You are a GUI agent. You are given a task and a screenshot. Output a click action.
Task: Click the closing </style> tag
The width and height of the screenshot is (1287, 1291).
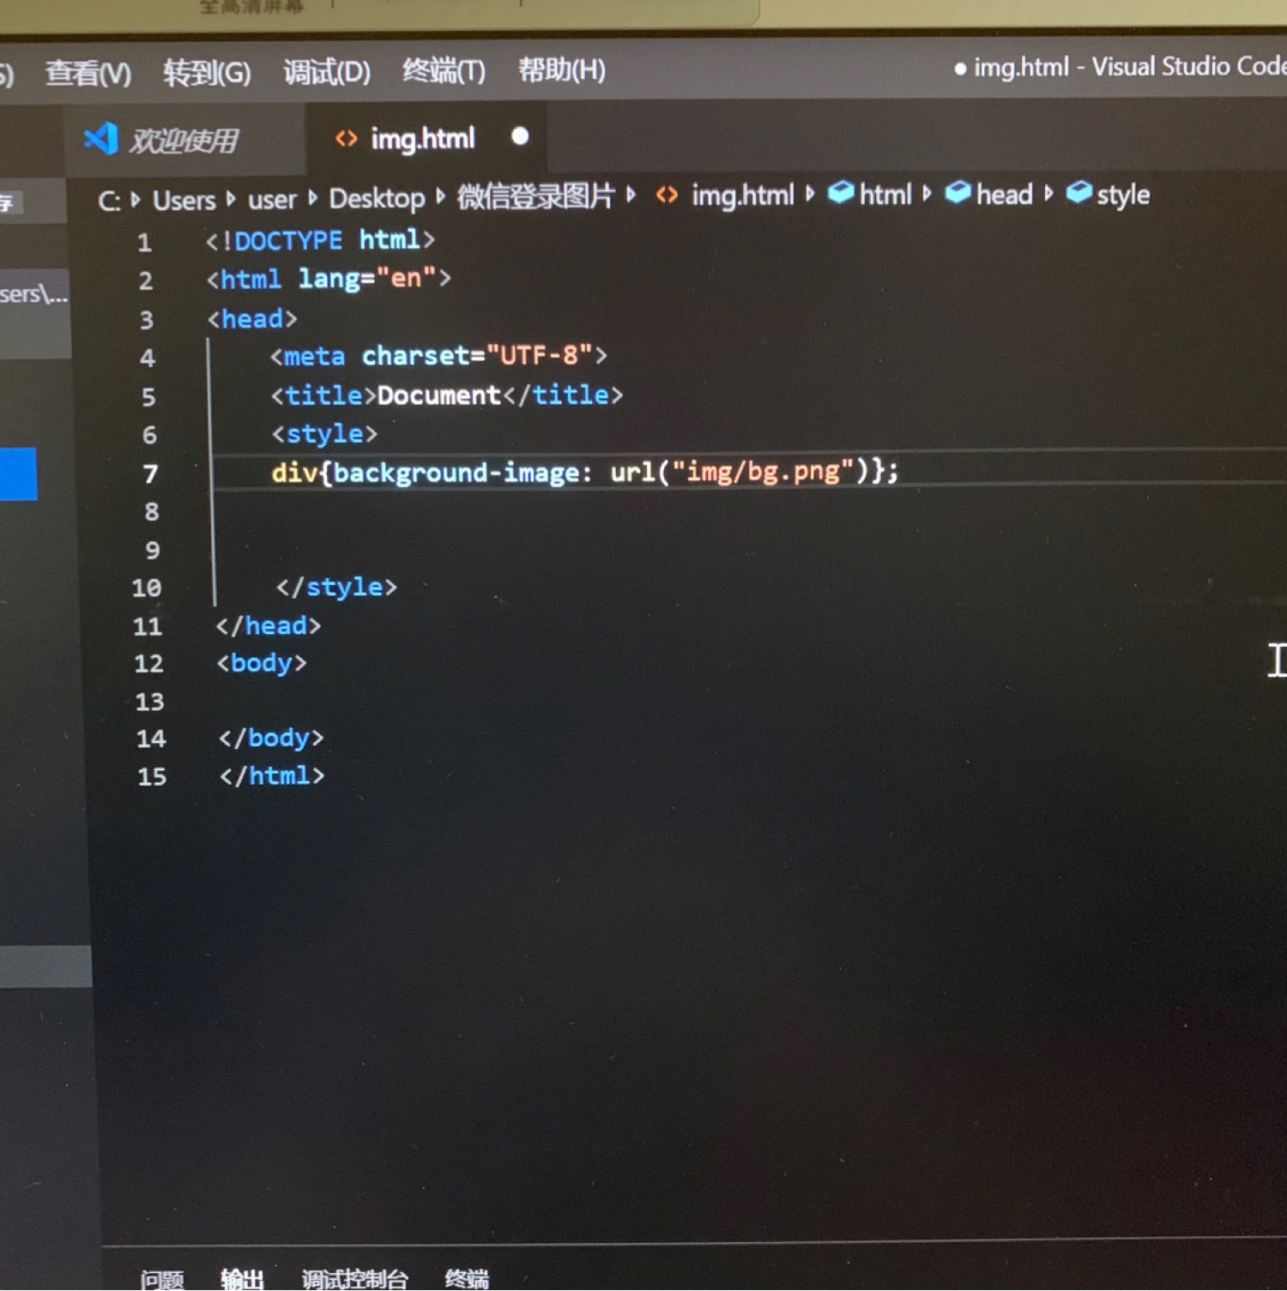click(x=336, y=588)
